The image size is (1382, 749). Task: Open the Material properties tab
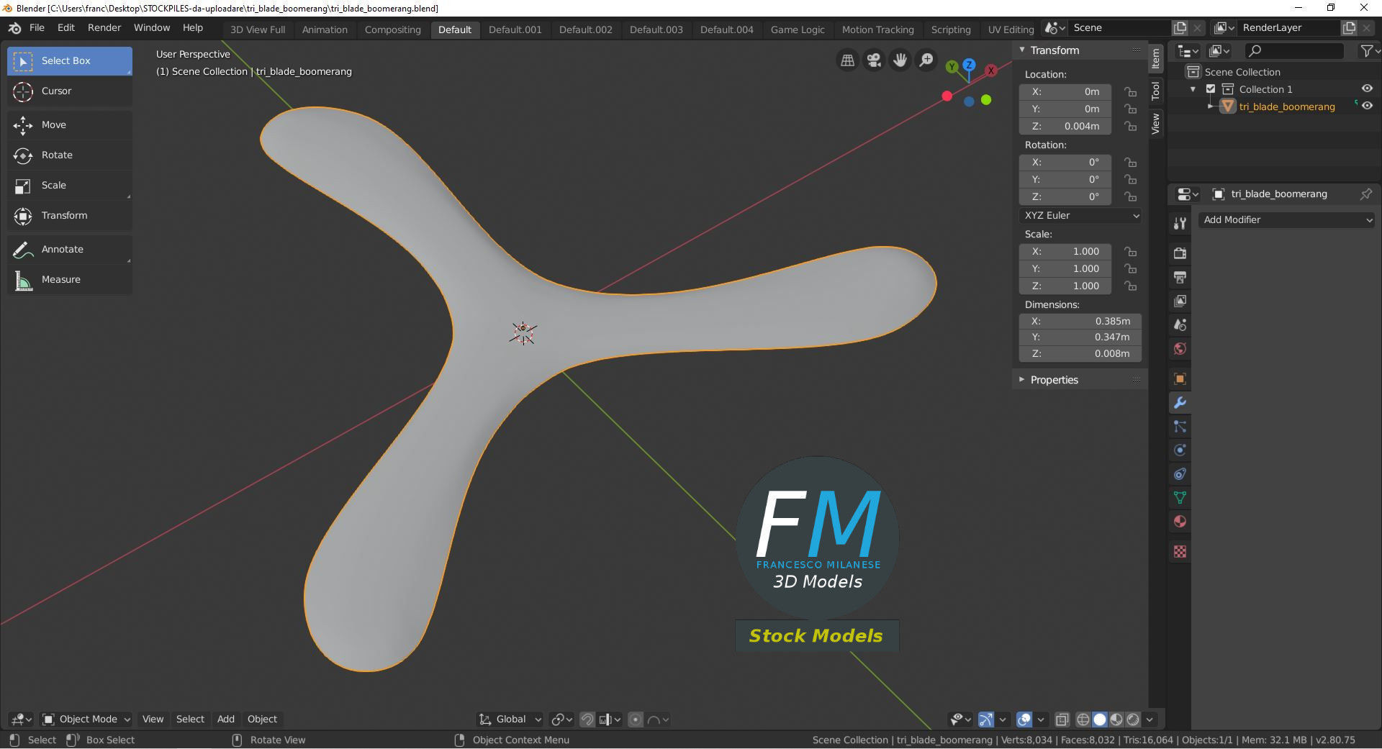tap(1180, 522)
